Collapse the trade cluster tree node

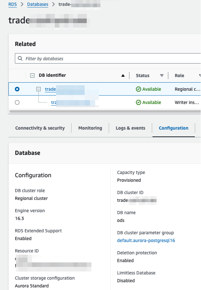[x=39, y=89]
